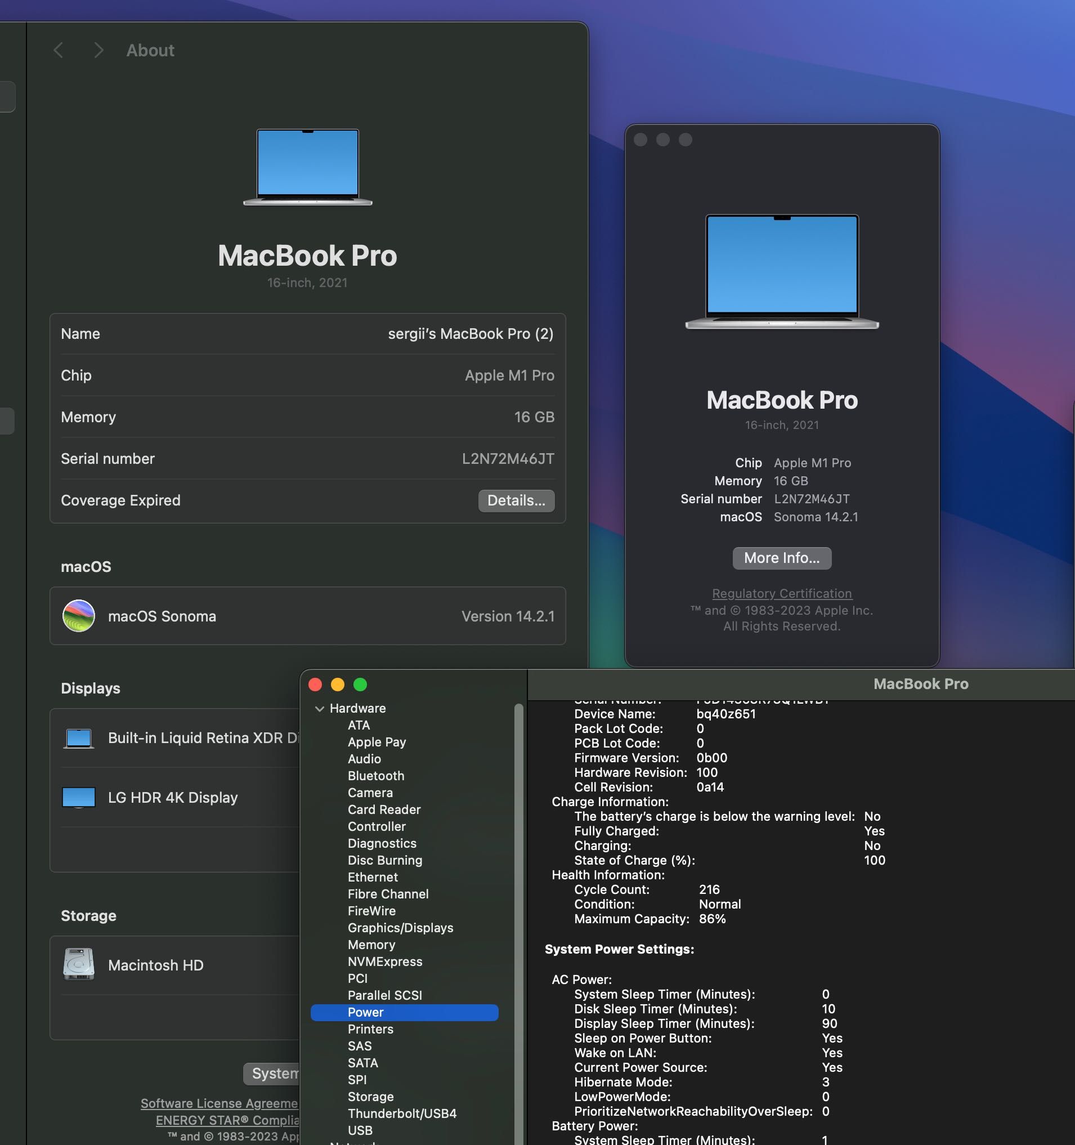This screenshot has width=1075, height=1145.
Task: Select Graphics/Displays in hardware list
Action: click(400, 928)
